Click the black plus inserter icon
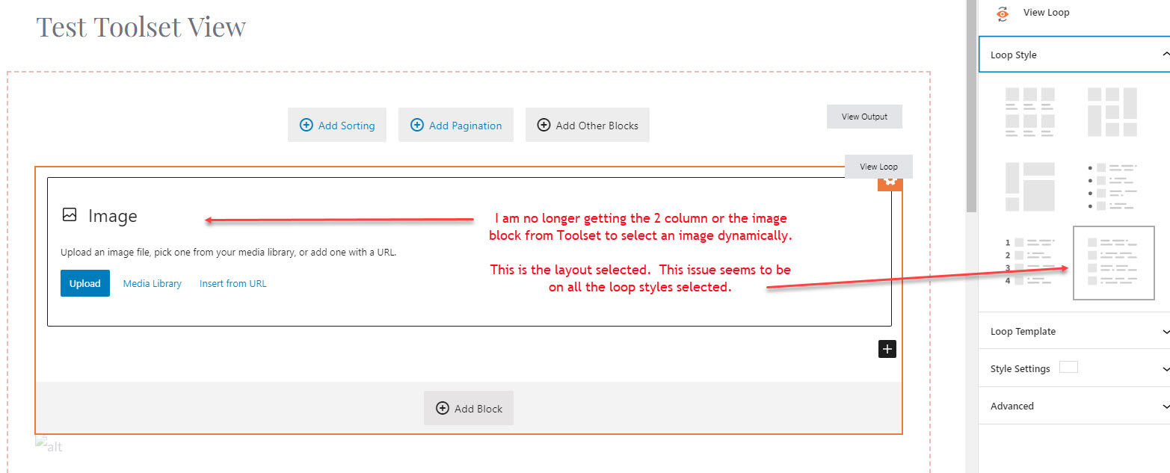 pyautogui.click(x=887, y=349)
